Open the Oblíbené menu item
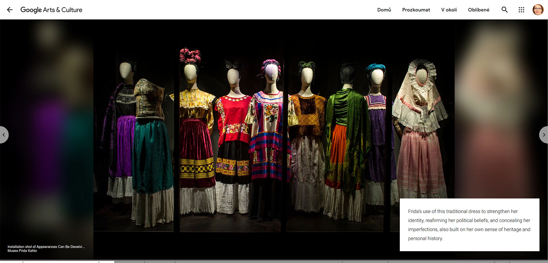Viewport: 548px width, 263px height. [479, 10]
